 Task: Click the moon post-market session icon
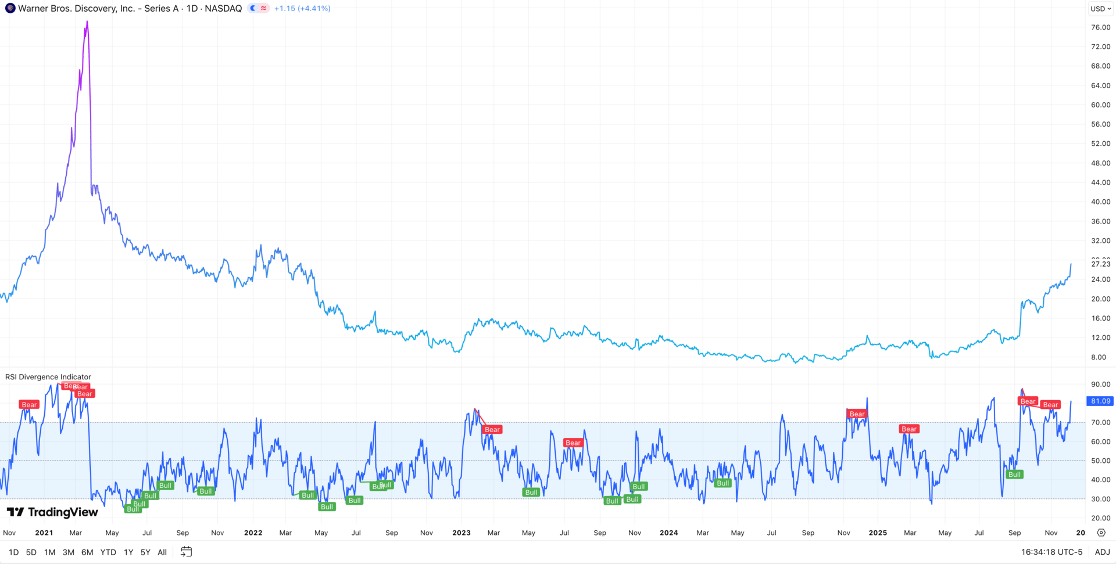253,8
